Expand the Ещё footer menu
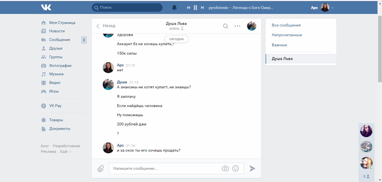This screenshot has width=382, height=182. coord(65,152)
